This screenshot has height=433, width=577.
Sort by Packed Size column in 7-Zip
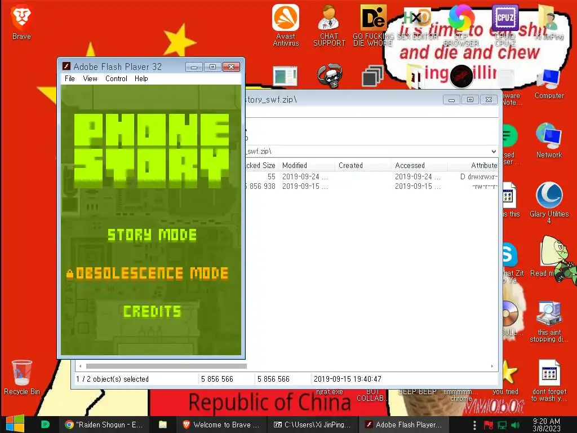261,165
